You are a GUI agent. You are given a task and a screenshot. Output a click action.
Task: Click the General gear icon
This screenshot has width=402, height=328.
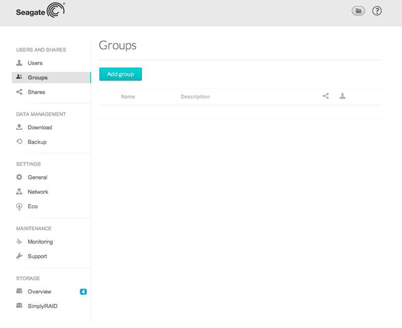[x=19, y=177]
